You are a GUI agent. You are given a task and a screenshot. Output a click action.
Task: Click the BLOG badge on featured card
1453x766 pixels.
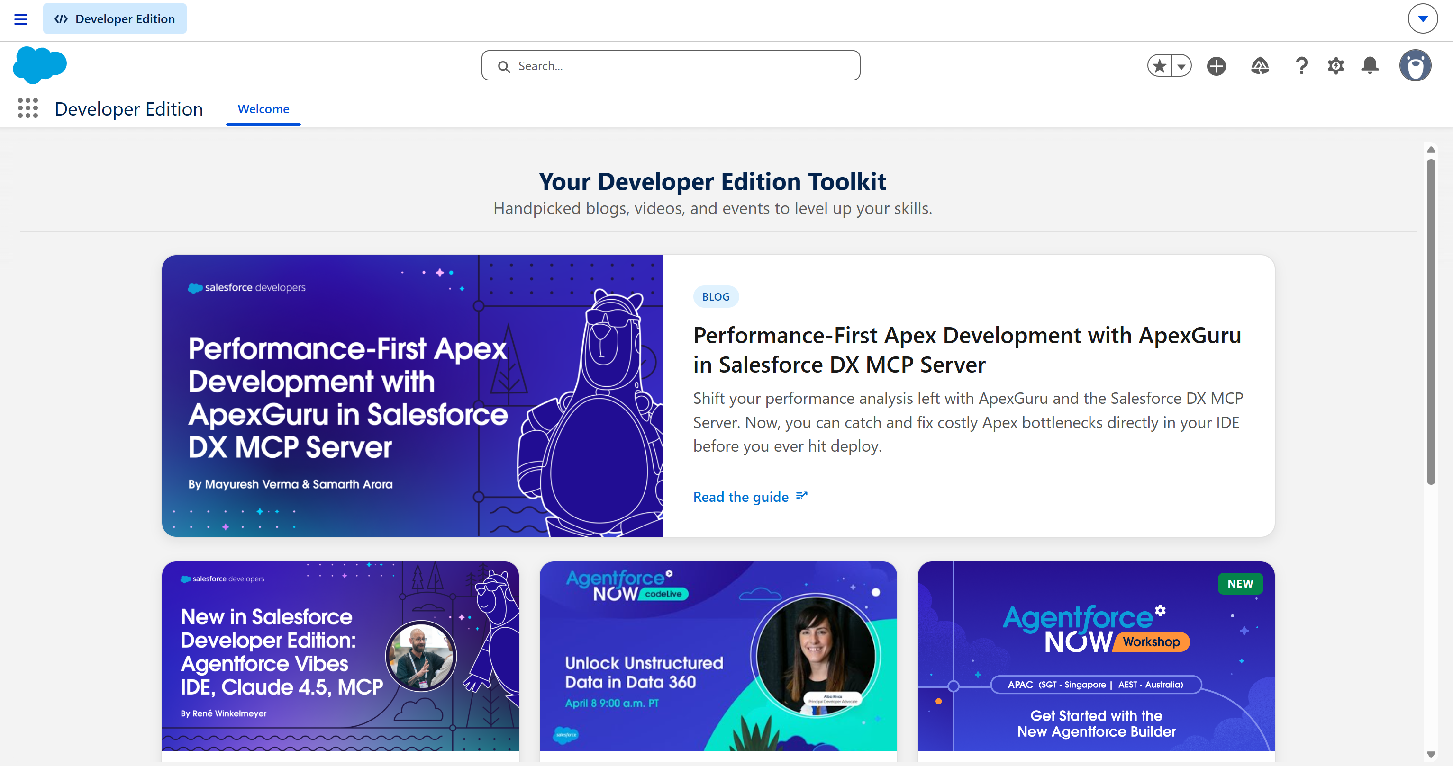[x=716, y=296]
